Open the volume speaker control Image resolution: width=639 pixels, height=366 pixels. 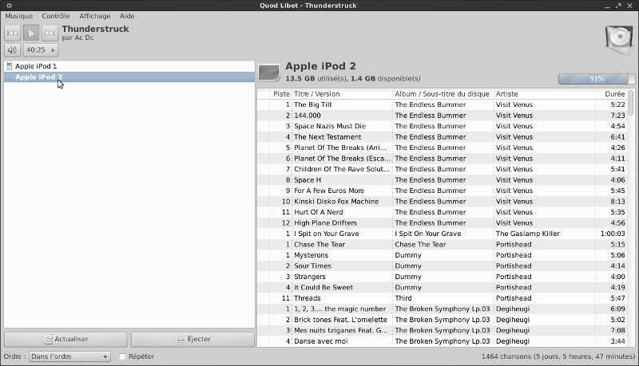point(12,50)
